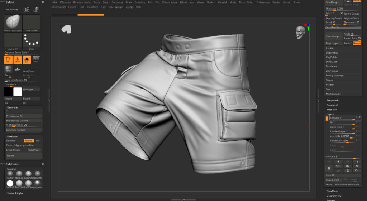Image resolution: width=367 pixels, height=201 pixels.
Task: Click the FillObject button
Action: point(32,90)
